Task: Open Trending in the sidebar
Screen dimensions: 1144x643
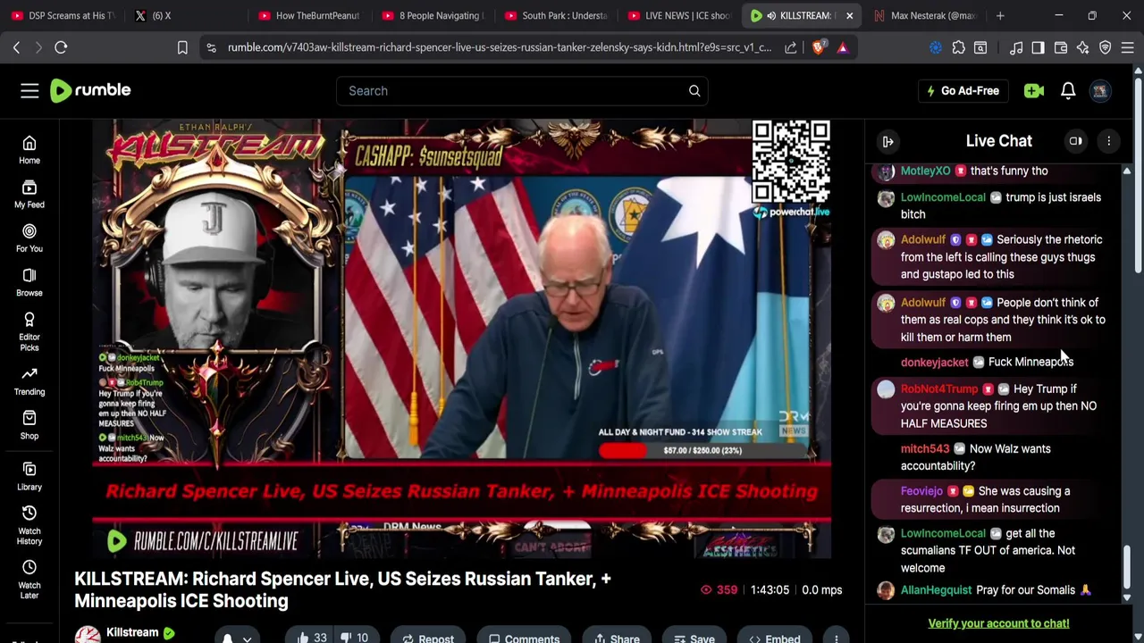Action: 29,381
